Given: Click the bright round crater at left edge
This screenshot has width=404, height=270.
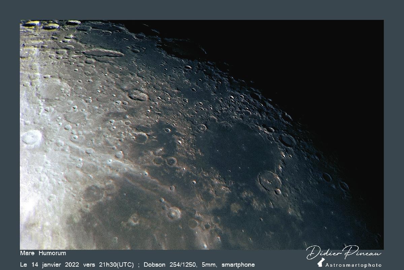Looking at the screenshot, I should (x=31, y=138).
